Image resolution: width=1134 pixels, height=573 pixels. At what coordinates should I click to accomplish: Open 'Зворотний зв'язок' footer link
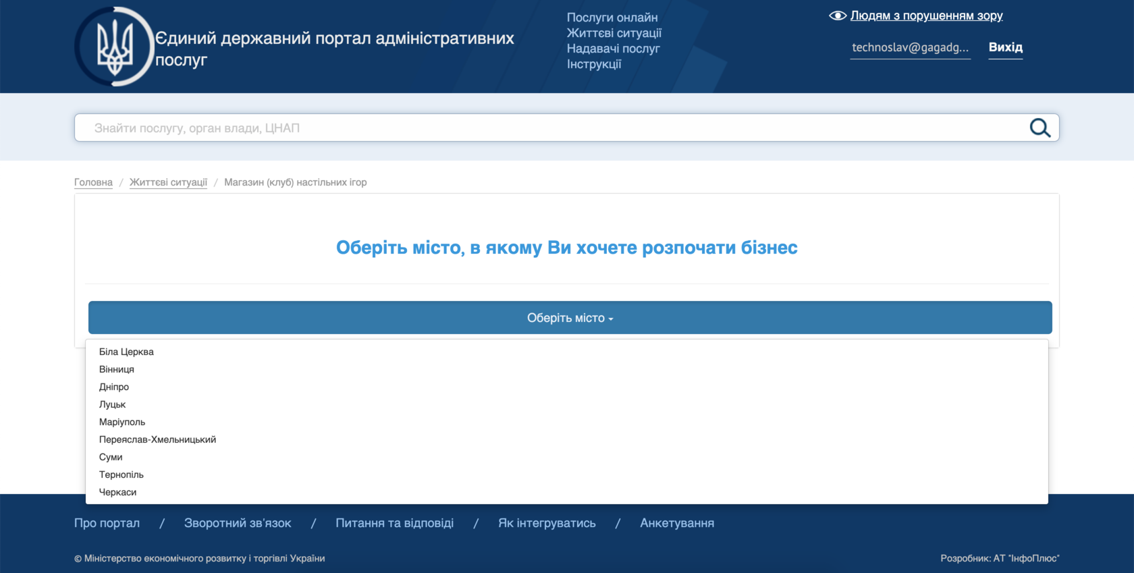(x=238, y=523)
